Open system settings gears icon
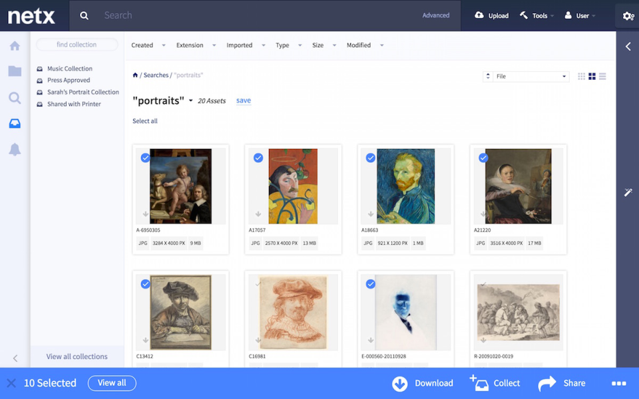This screenshot has height=399, width=639. pos(628,16)
